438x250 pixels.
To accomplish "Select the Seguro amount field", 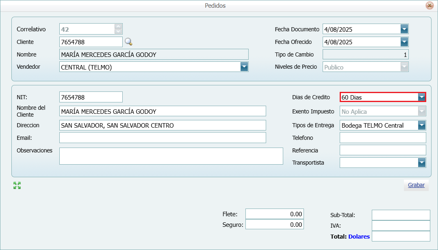I will click(x=274, y=224).
